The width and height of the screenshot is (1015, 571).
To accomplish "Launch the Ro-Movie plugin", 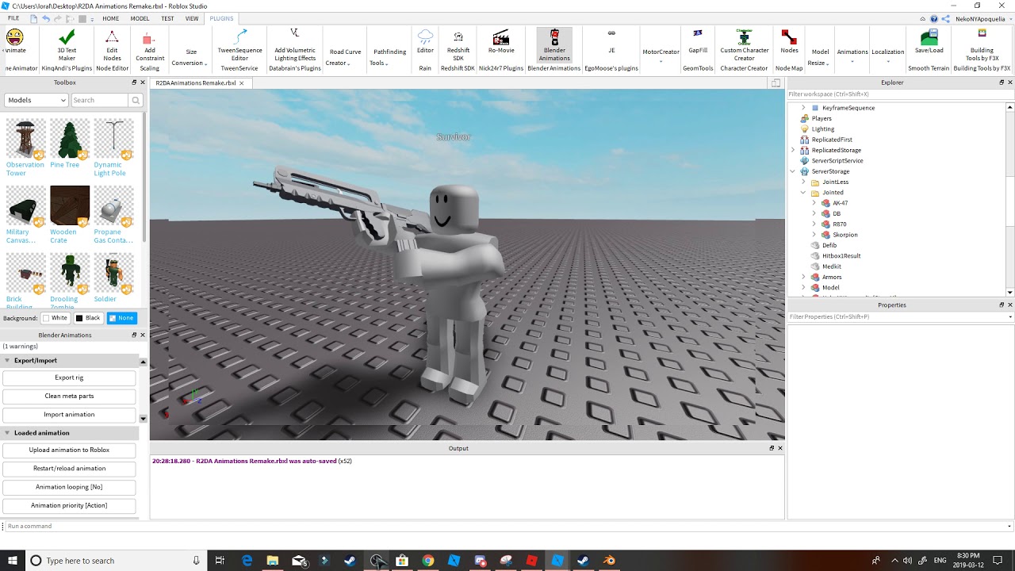I will tap(501, 41).
